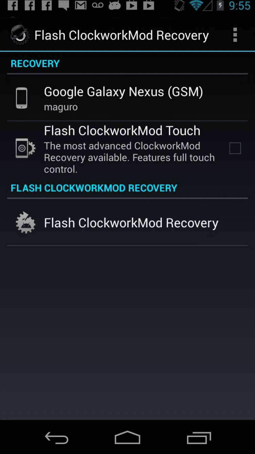This screenshot has width=255, height=454.
Task: Tap the Android gear recovery icon
Action: tap(26, 223)
